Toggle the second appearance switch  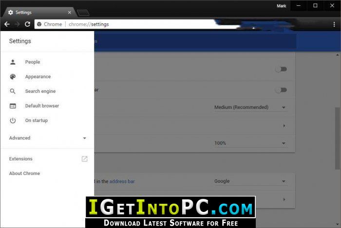(x=281, y=90)
